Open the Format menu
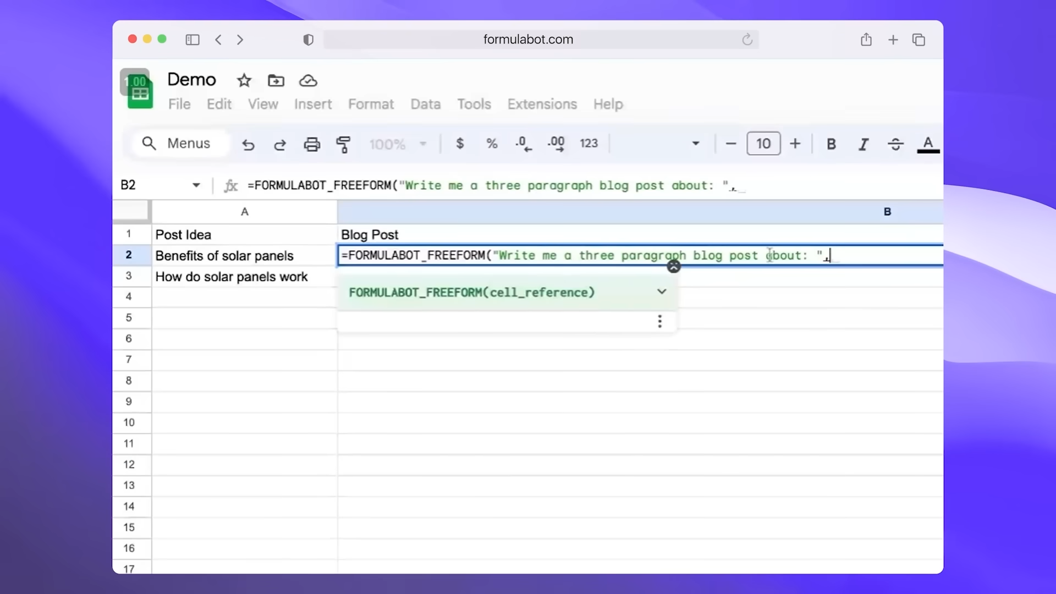Viewport: 1056px width, 594px height. [x=371, y=104]
